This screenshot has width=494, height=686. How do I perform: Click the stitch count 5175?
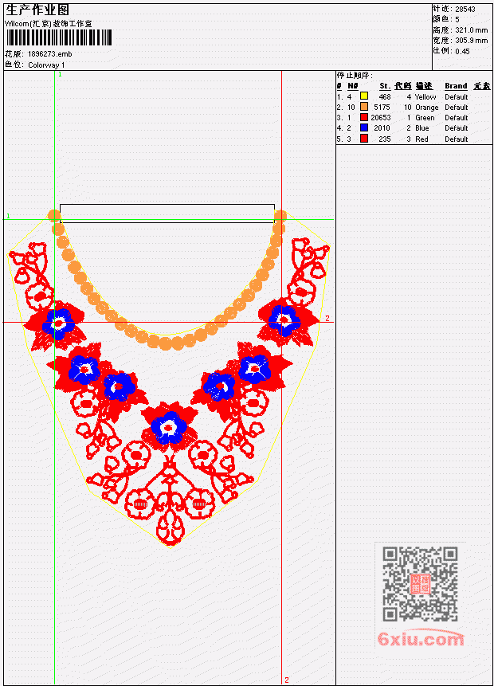[382, 108]
